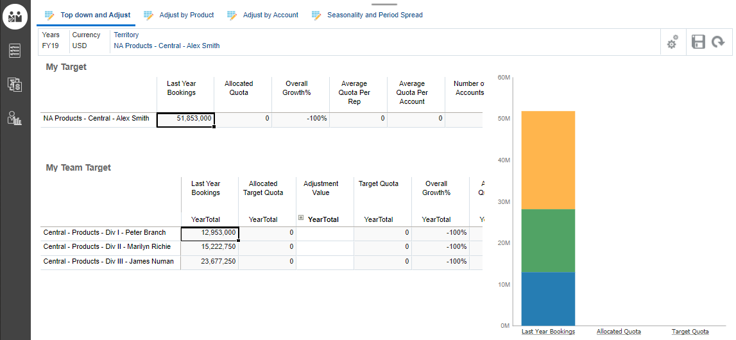The width and height of the screenshot is (736, 340).
Task: Click the NA Products - Central - Alex Smith territory link
Action: tap(167, 46)
